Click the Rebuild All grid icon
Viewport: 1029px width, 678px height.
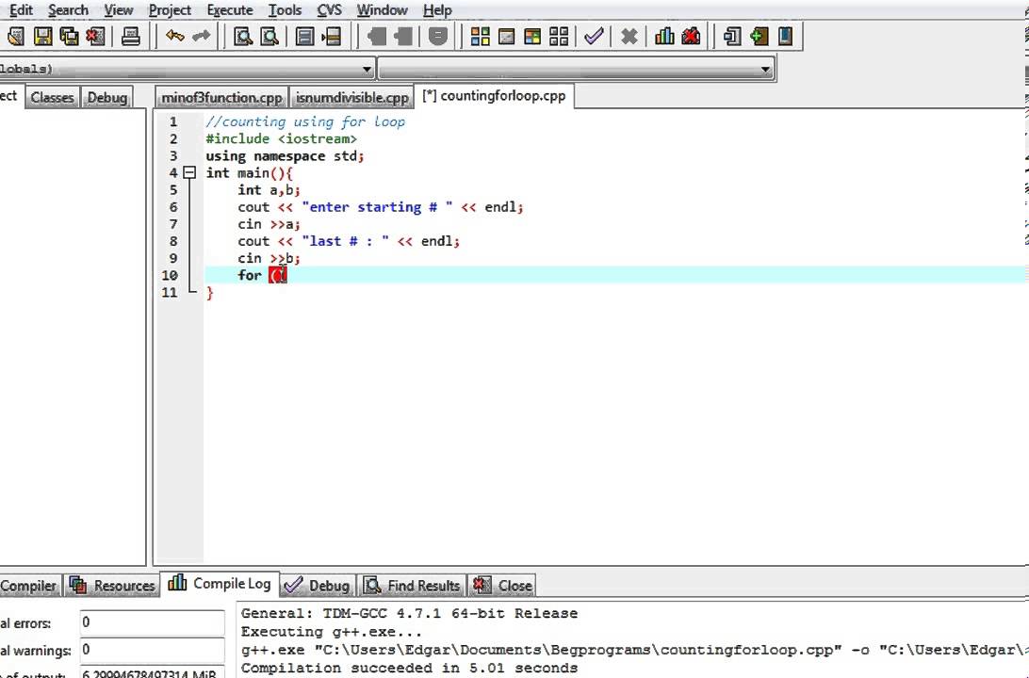[559, 36]
